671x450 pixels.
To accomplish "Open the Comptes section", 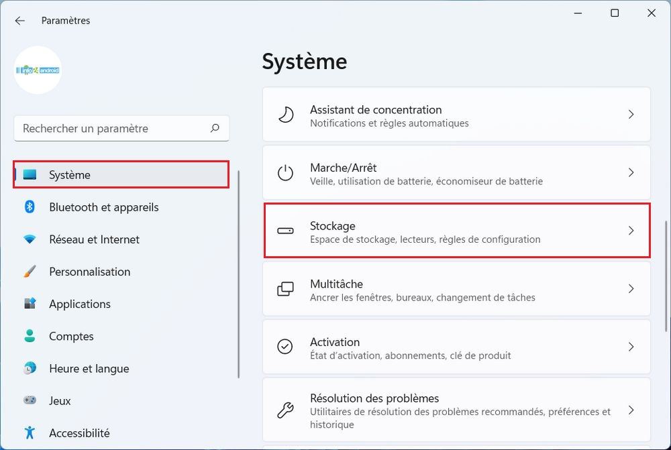I will click(71, 336).
